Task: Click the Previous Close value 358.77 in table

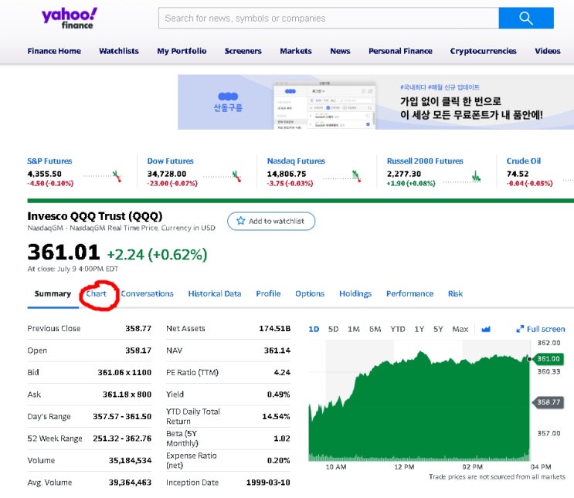Action: click(138, 329)
